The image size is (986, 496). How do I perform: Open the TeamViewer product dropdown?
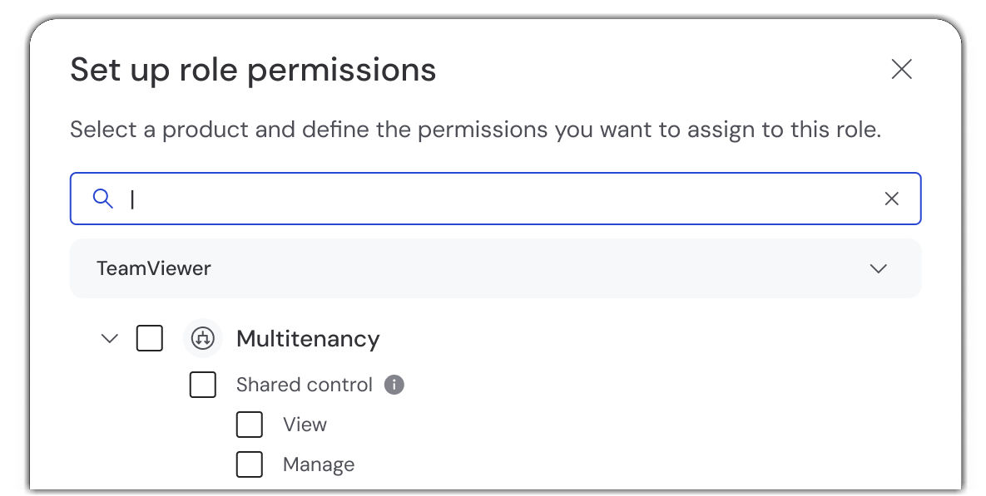(495, 268)
